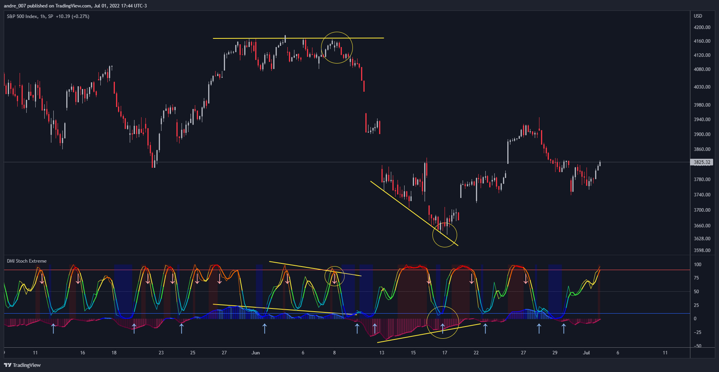Click the 3740.00 price axis label

702,195
